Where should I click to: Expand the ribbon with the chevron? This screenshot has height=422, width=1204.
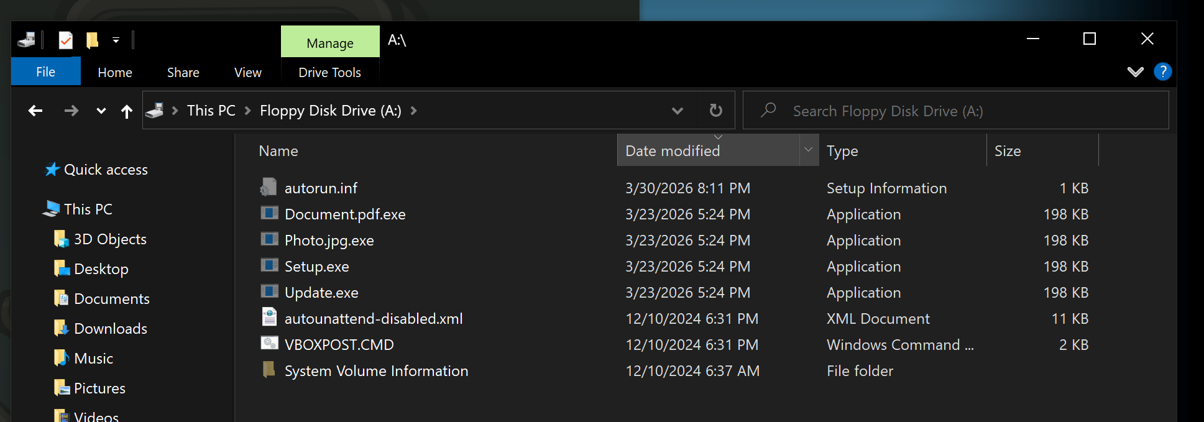[1135, 71]
